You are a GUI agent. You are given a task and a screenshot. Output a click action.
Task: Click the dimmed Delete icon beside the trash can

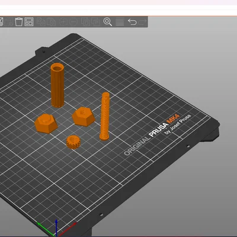(9, 22)
